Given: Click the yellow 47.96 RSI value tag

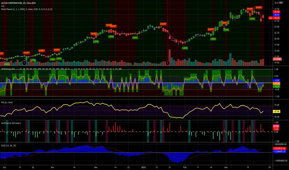Looking at the screenshot, I should point(277,112).
